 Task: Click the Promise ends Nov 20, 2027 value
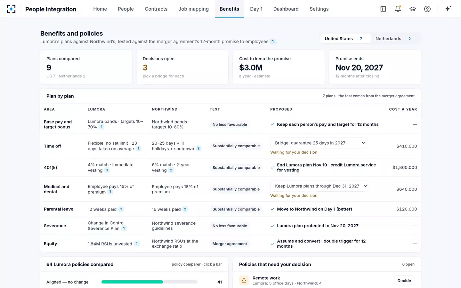coord(359,68)
